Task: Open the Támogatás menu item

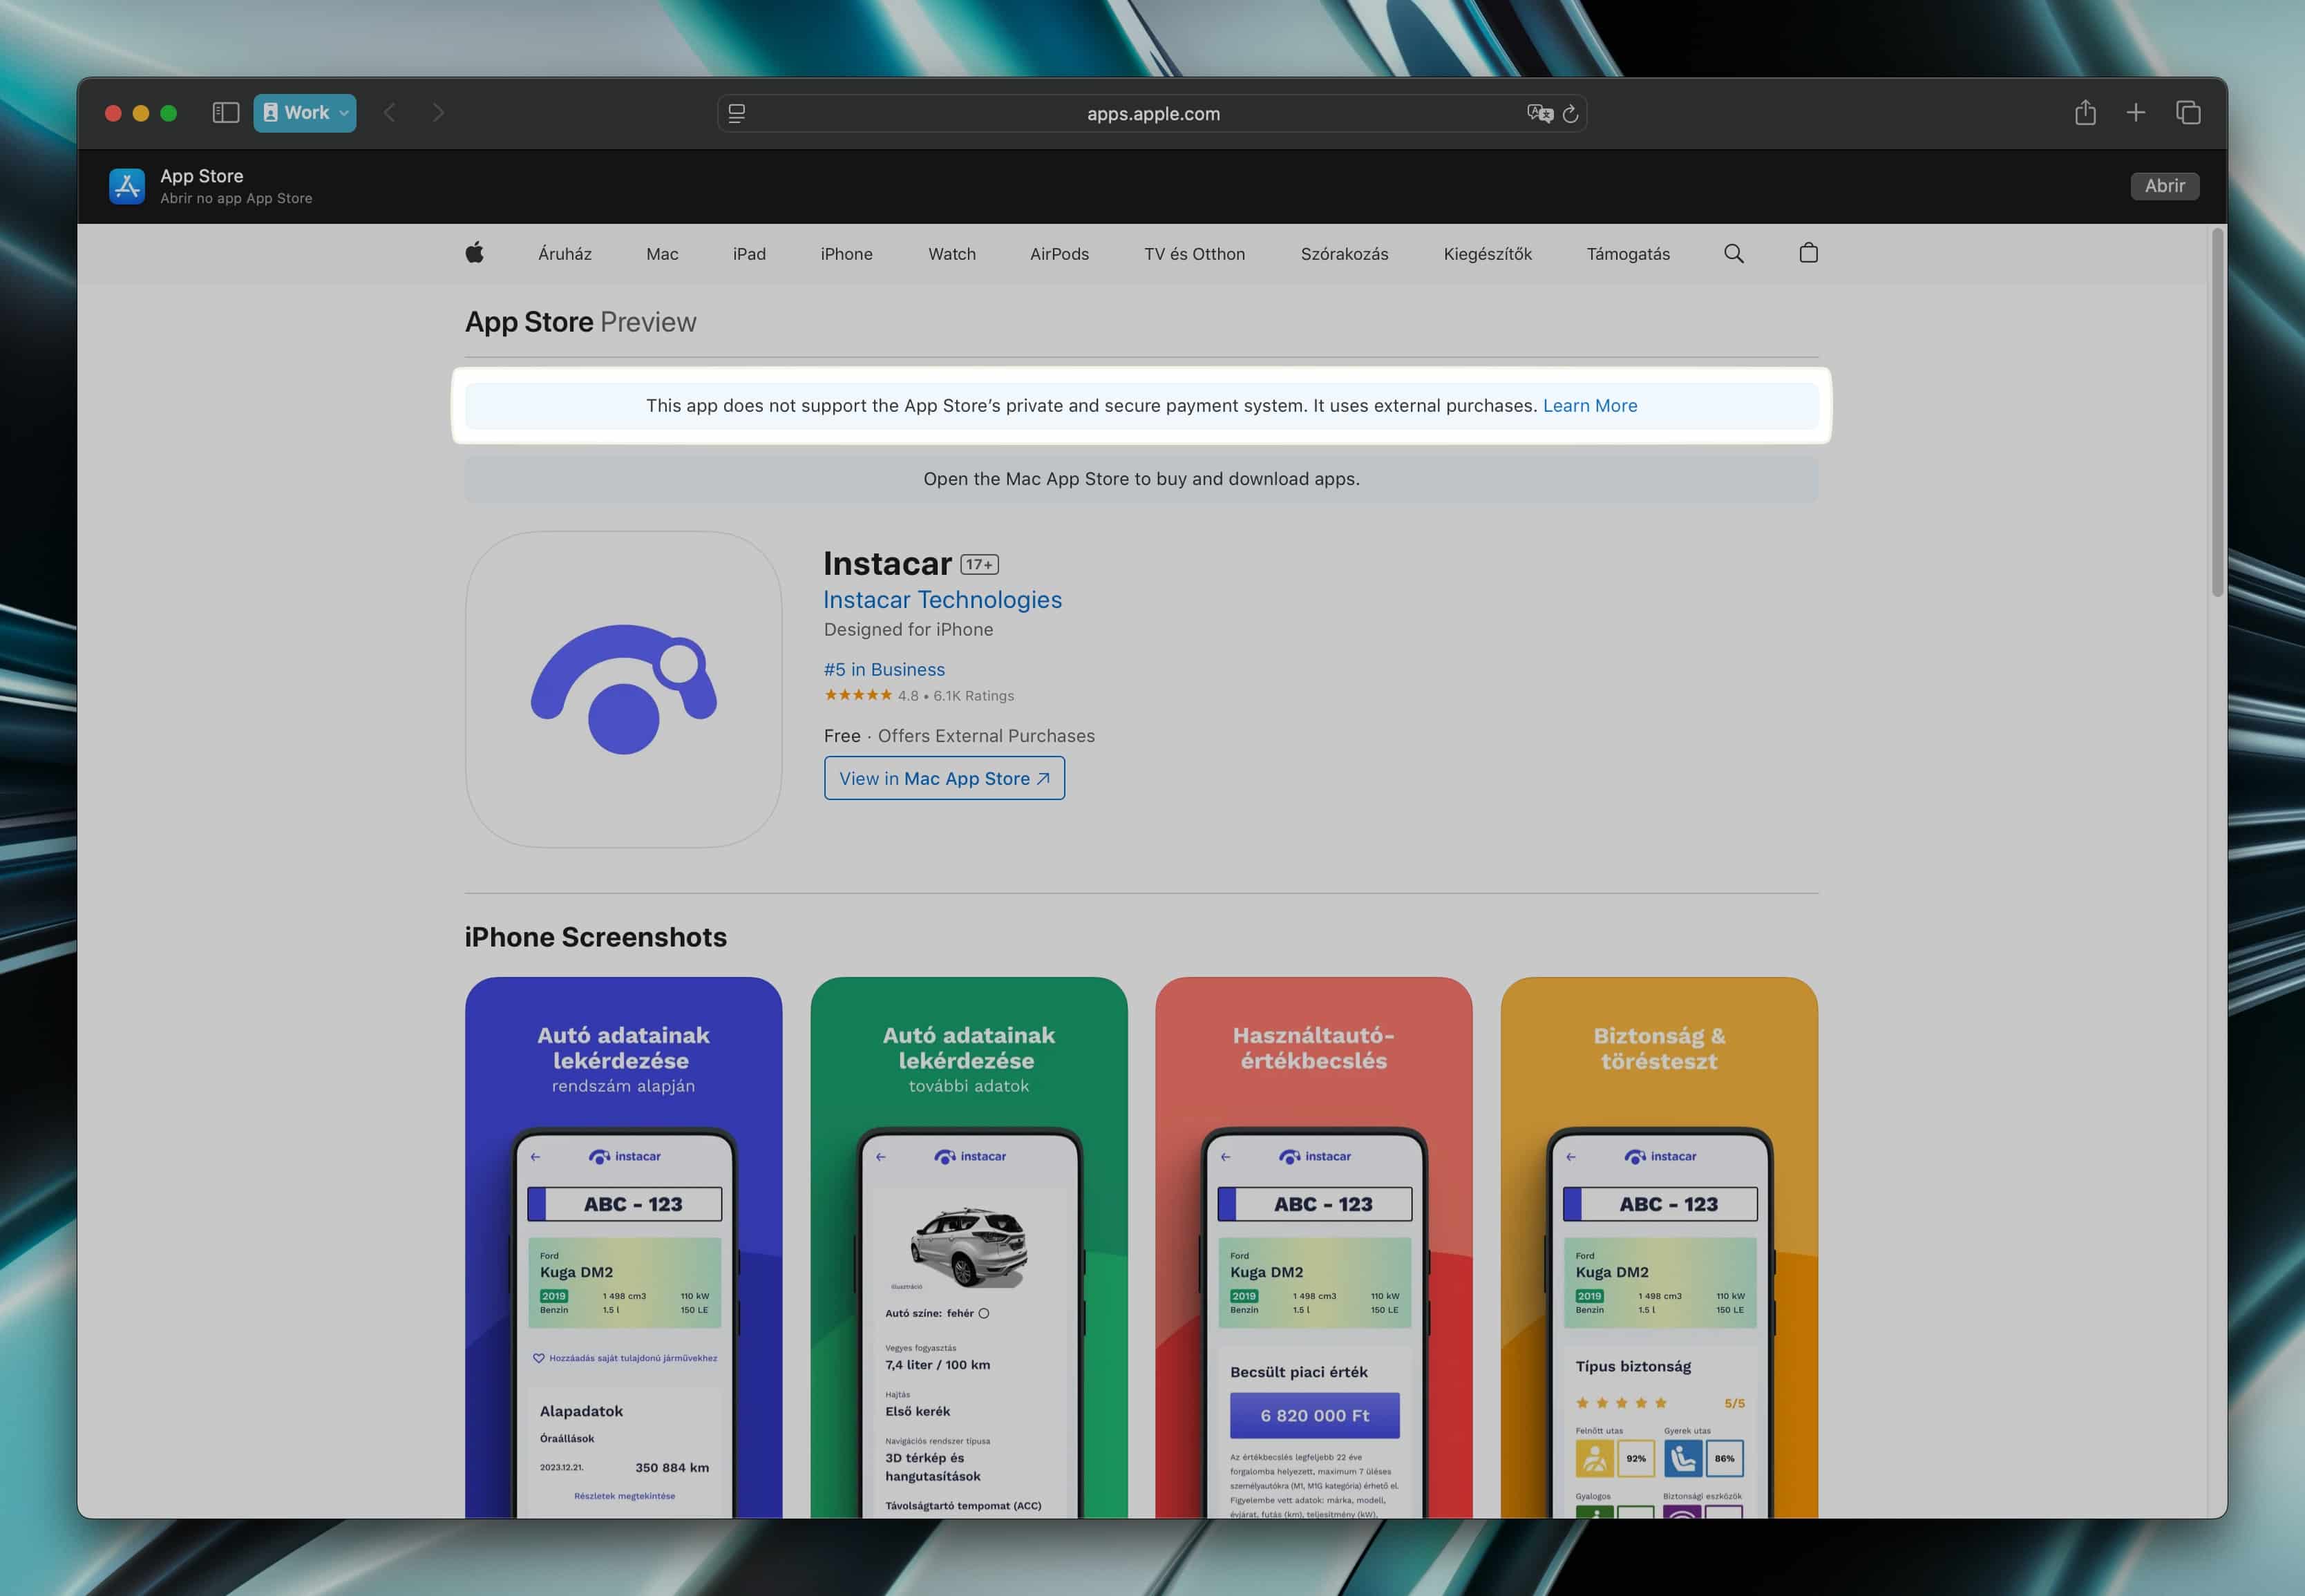Action: [x=1628, y=254]
